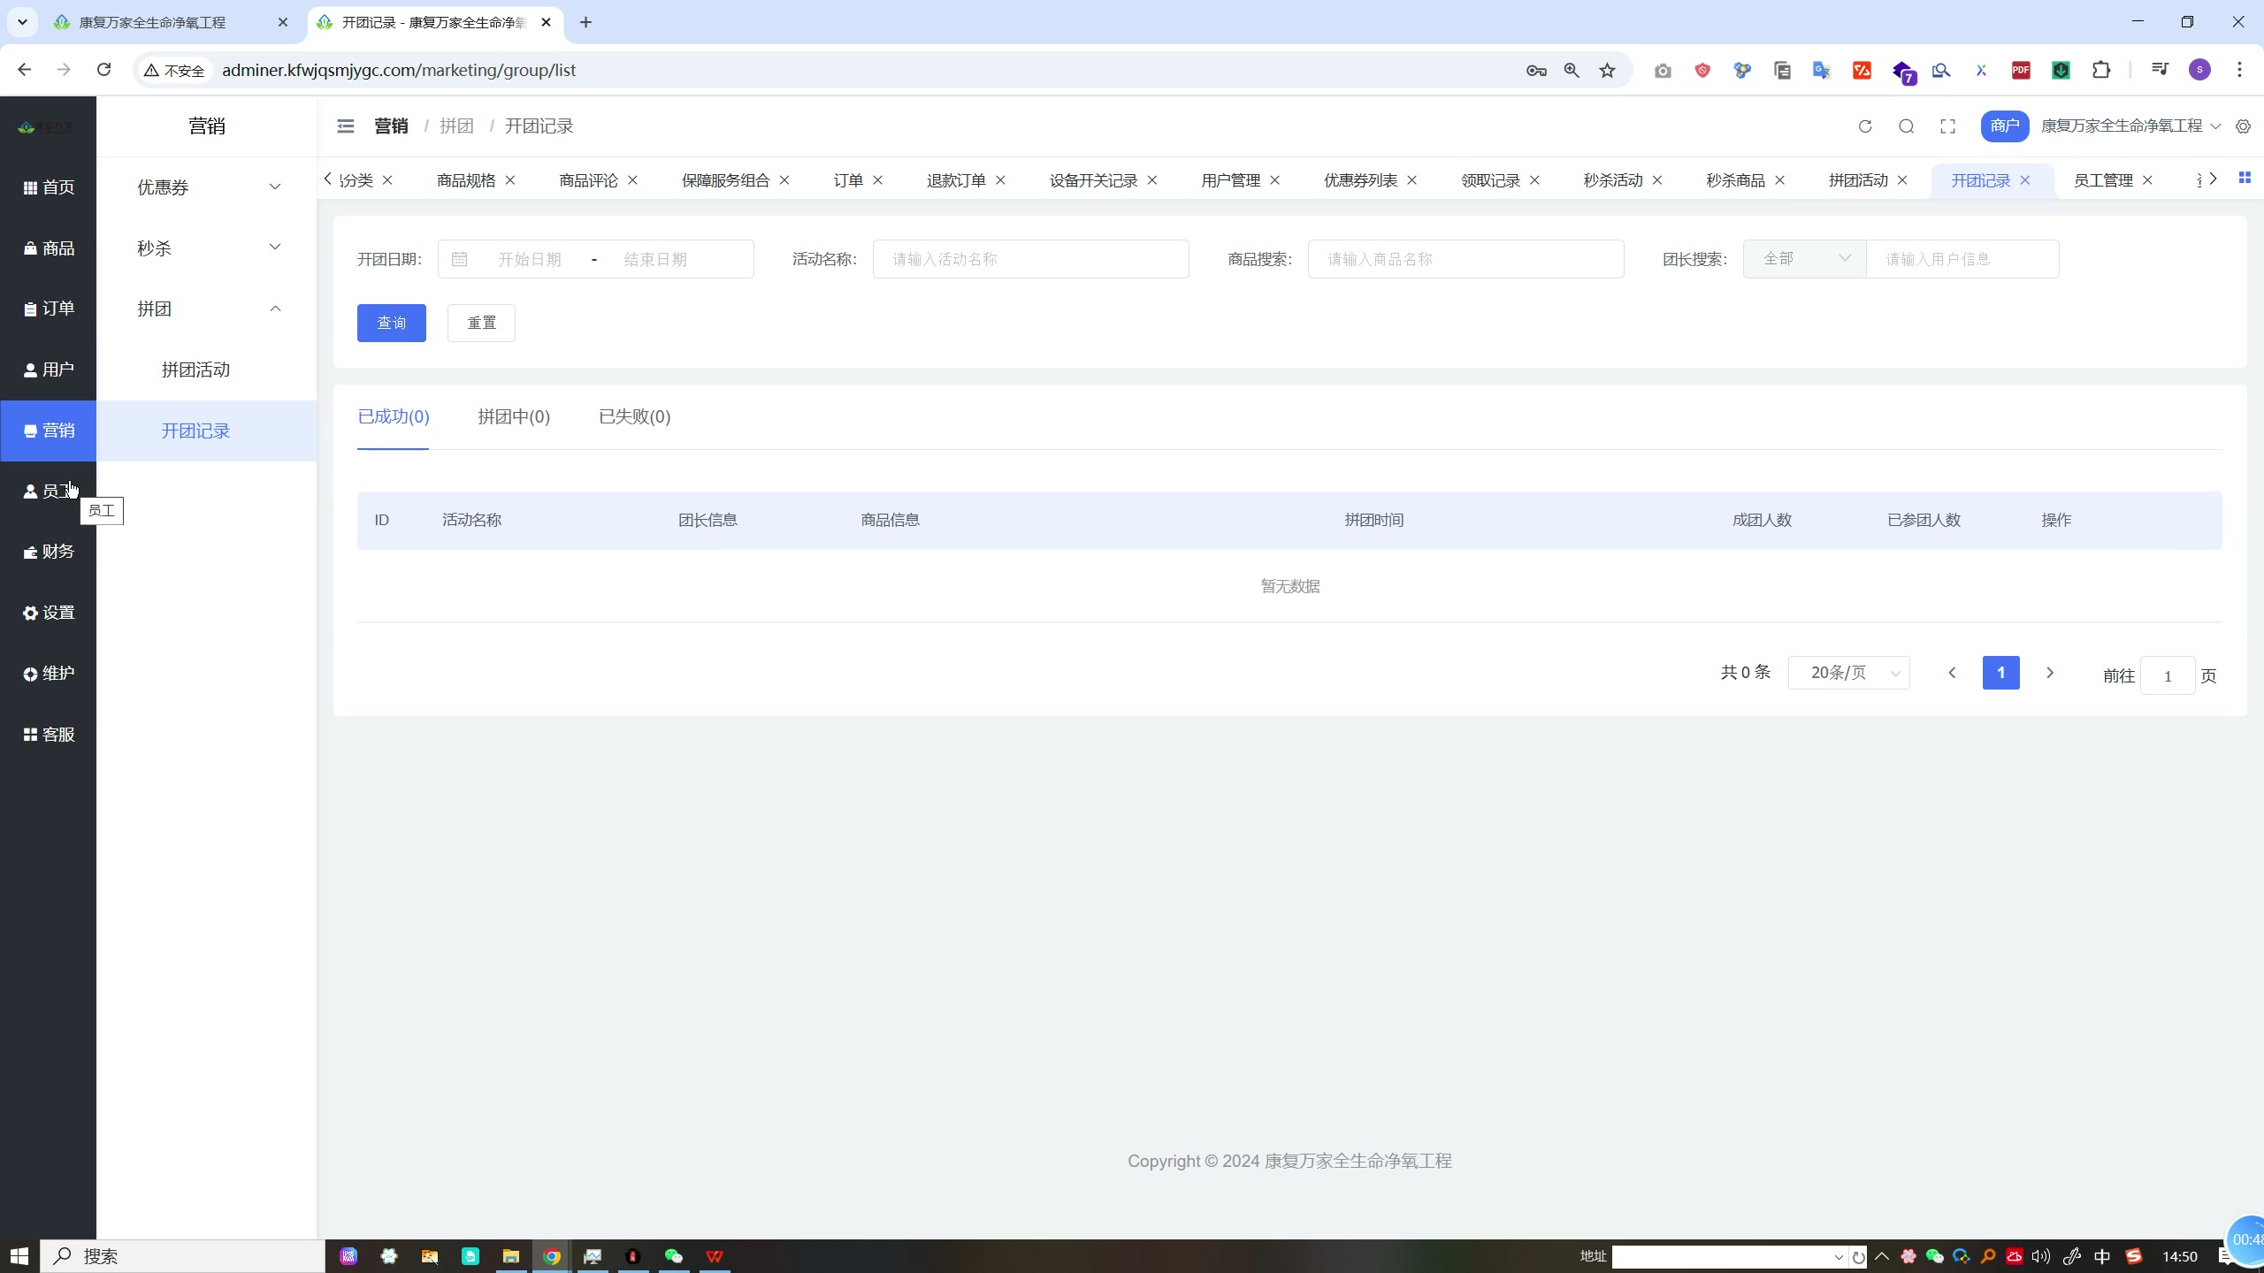Expand 优惠券 submenu
The image size is (2264, 1273).
point(206,187)
